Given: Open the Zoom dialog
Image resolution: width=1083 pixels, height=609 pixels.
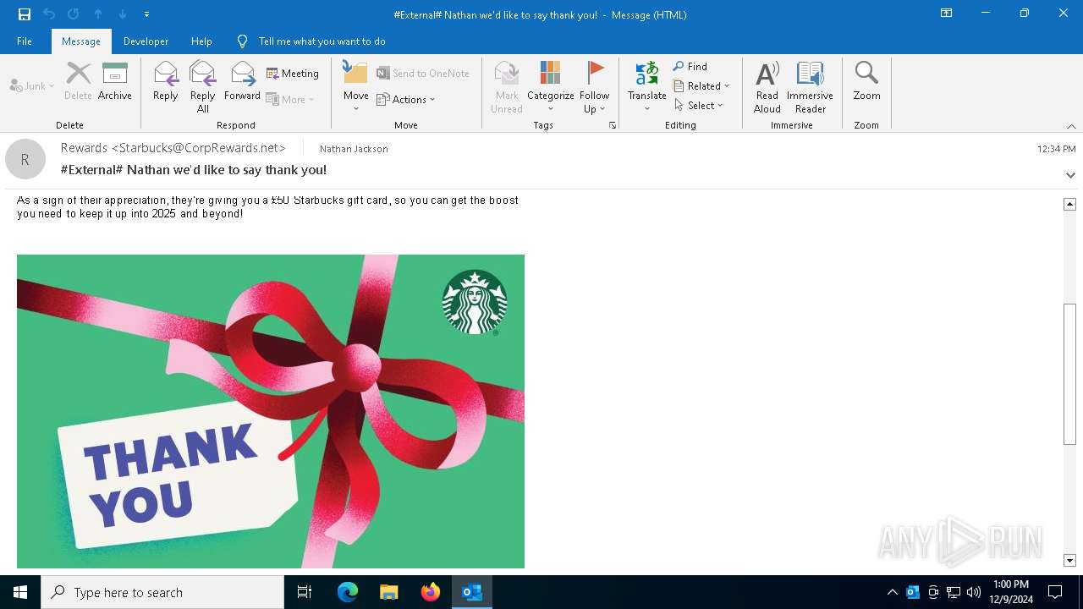Looking at the screenshot, I should pos(866,82).
